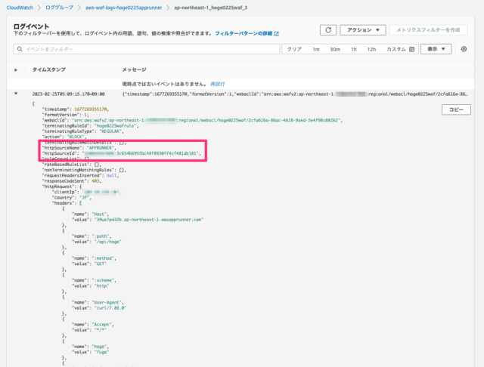Viewport: 484px width, 367px height.
Task: Click the タイムスタンプ column header
Action: tap(48, 69)
